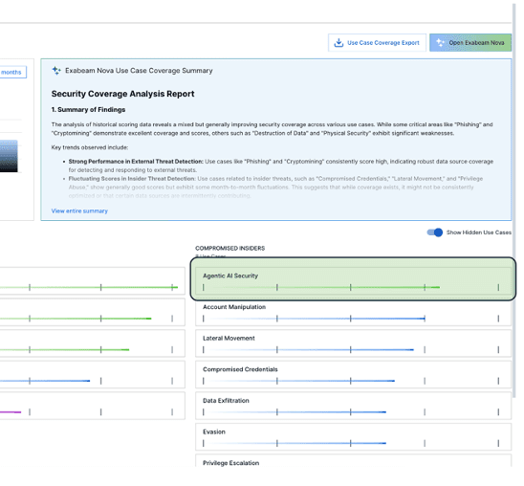Viewport: 524px width, 486px height.
Task: Open the Evasion use case
Action: pos(353,437)
